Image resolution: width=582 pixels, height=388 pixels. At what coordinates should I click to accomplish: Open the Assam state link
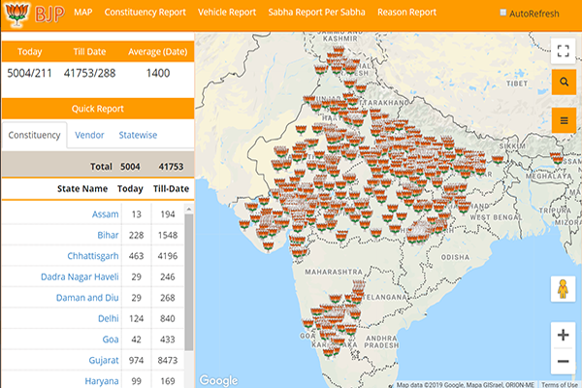tap(106, 214)
